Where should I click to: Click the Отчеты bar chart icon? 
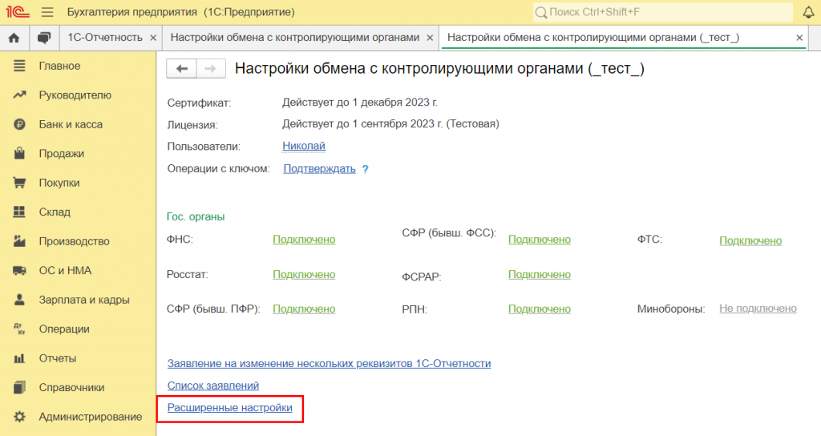19,358
